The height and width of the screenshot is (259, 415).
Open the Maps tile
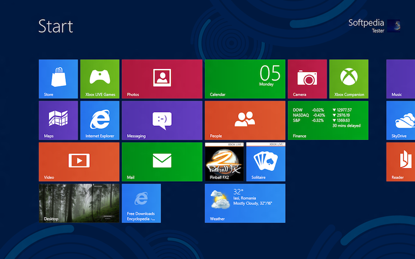point(58,121)
